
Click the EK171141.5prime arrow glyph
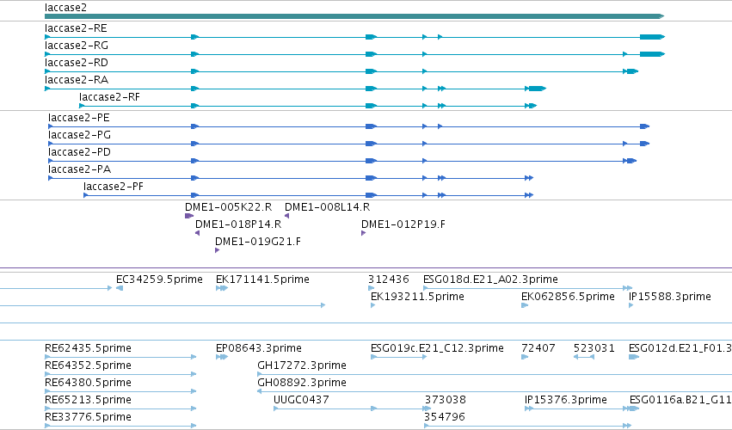pos(222,288)
